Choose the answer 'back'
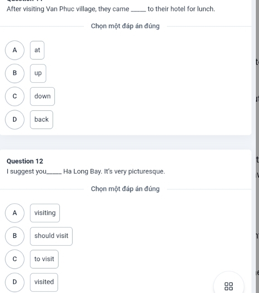 (41, 119)
